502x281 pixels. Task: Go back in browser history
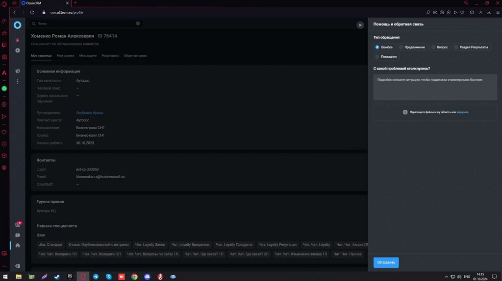[14, 12]
